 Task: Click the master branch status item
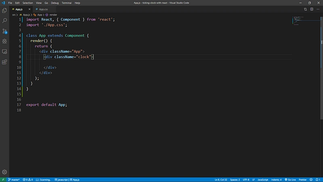pos(14,180)
